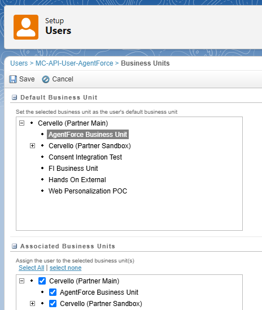Click the 'Assign the user to' instruction text
The height and width of the screenshot is (310, 262).
pyautogui.click(x=75, y=261)
